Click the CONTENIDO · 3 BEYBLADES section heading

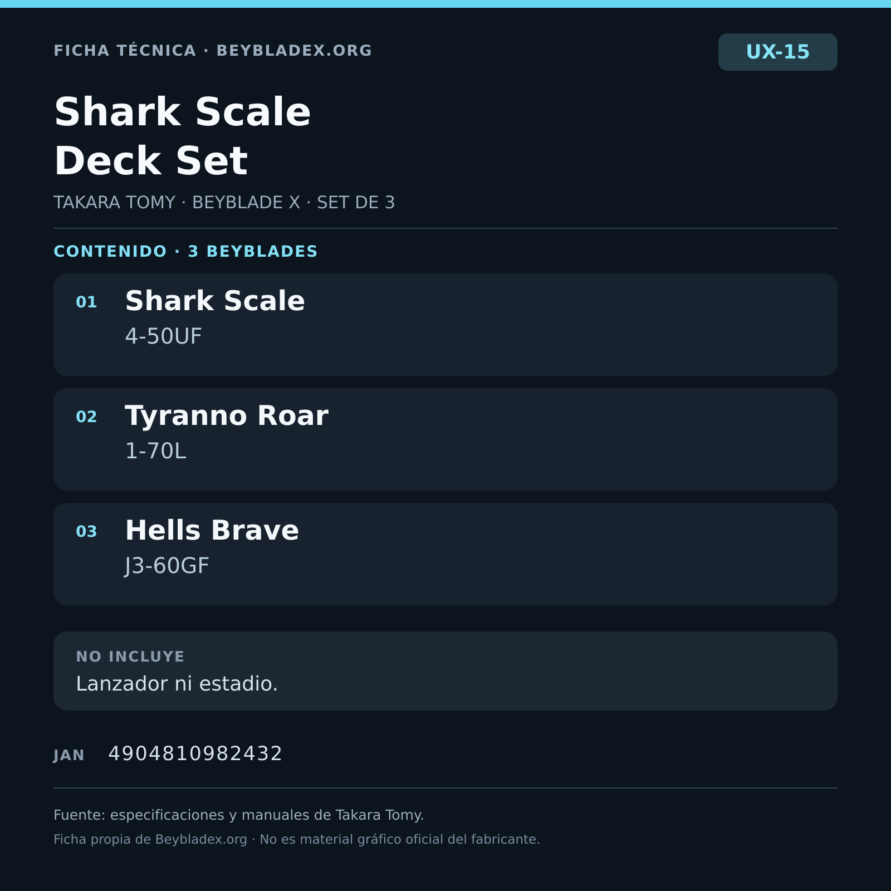(x=185, y=252)
